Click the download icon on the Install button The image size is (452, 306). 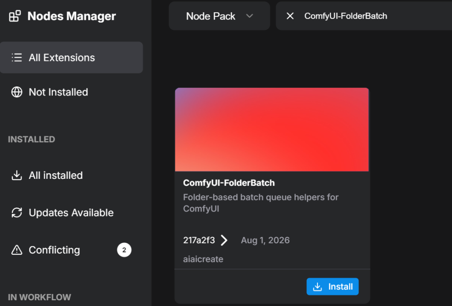click(x=317, y=287)
